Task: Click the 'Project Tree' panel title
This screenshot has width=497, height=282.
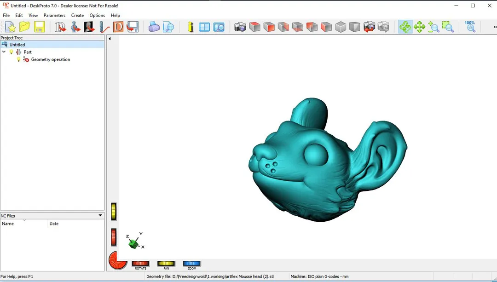Action: pyautogui.click(x=12, y=38)
